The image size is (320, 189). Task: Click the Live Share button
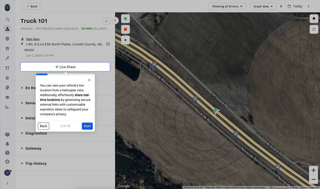coord(65,67)
